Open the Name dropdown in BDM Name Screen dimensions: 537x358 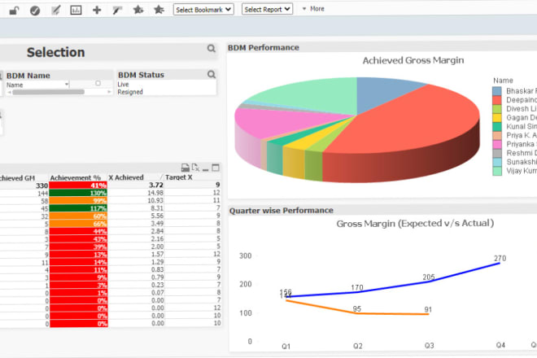tap(67, 84)
